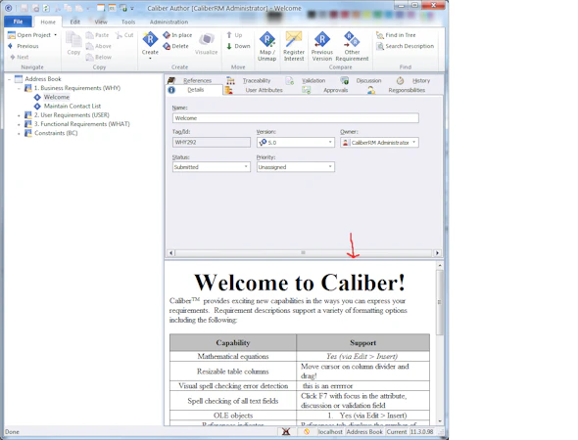The image size is (578, 440).
Task: Select Welcome in the requirement tree
Action: pos(57,97)
